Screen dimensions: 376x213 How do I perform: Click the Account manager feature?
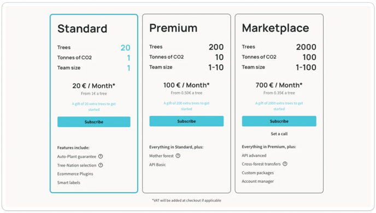tap(257, 181)
